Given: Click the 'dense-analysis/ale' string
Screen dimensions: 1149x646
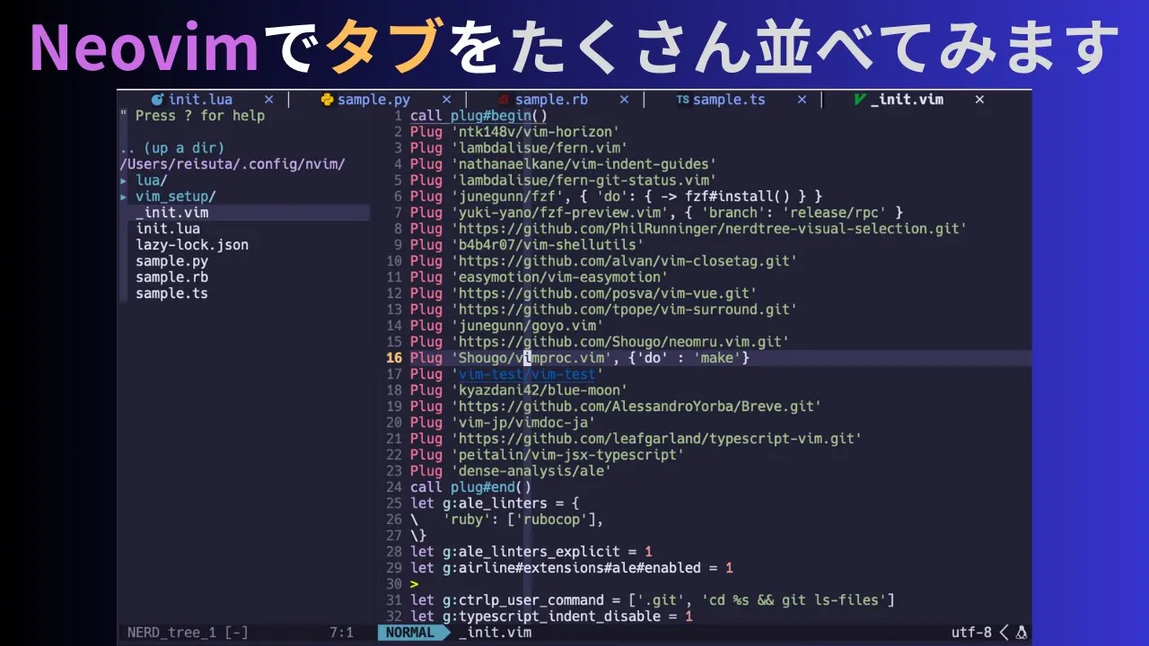Looking at the screenshot, I should coord(531,471).
